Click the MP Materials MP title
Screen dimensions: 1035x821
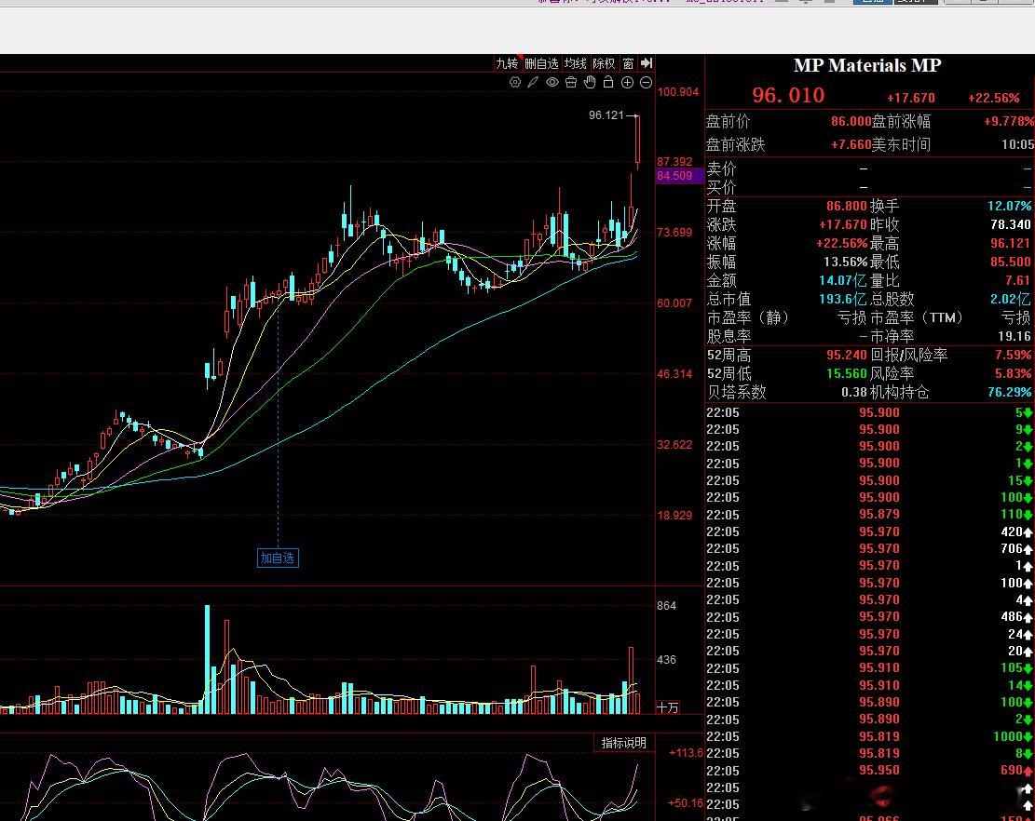tap(867, 65)
